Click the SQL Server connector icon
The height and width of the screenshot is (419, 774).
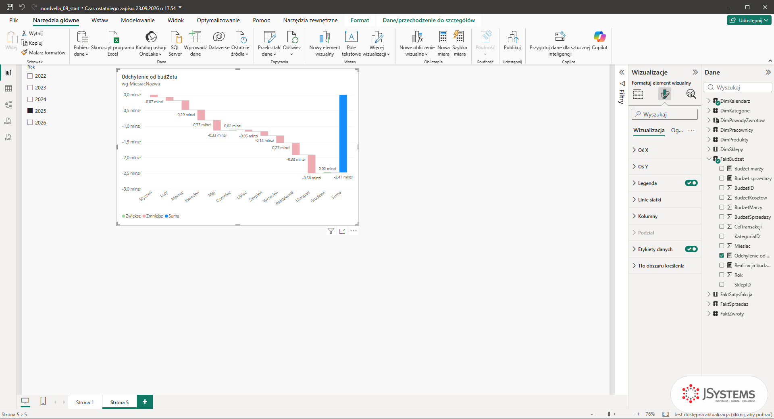pos(175,37)
